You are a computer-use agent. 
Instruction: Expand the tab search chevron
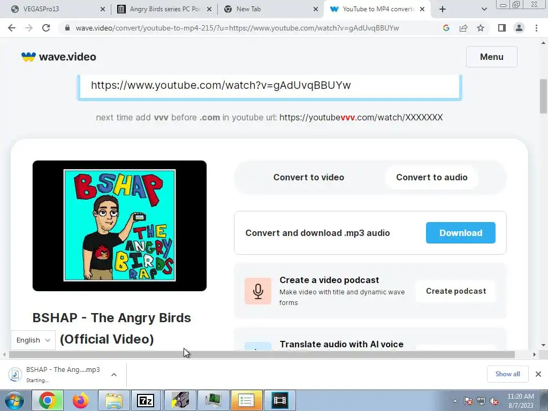(x=484, y=9)
